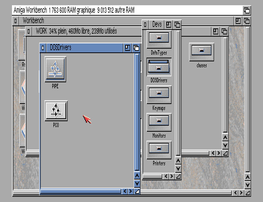263x202 pixels.
Task: Click the depth gadget of Workbench window
Action: point(247,21)
